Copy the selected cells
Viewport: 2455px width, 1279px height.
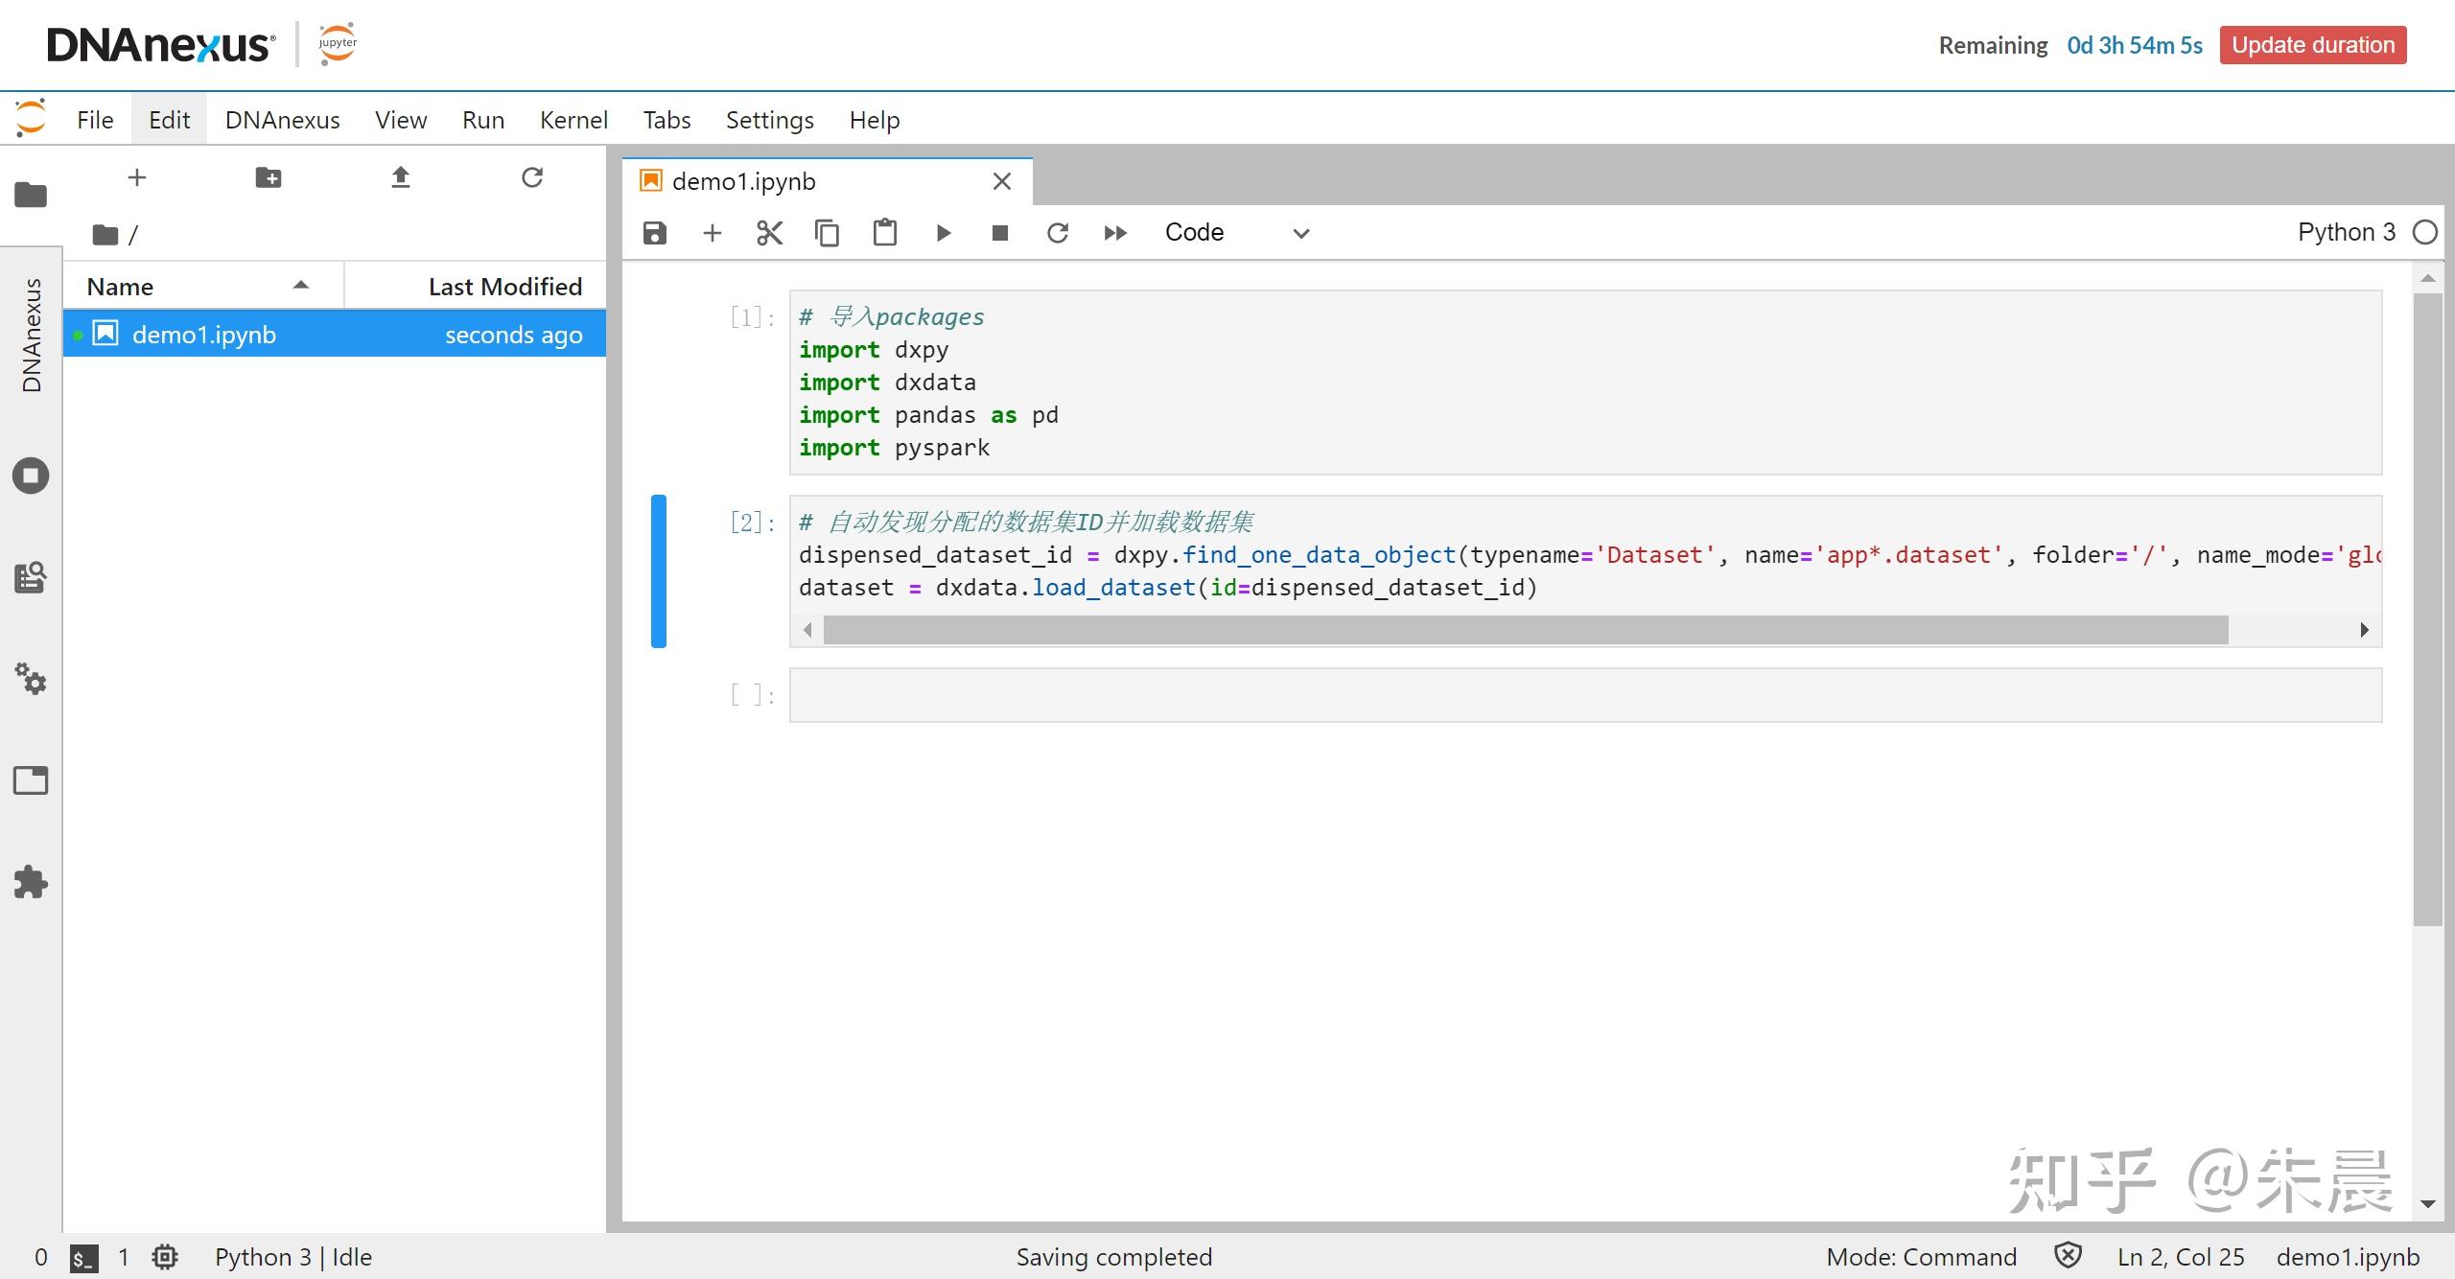[827, 233]
